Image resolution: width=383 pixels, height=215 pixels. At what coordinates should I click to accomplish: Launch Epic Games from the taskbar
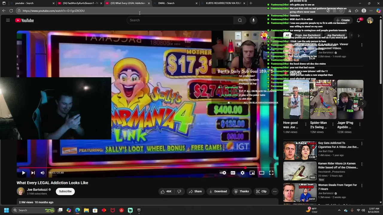pos(139,210)
